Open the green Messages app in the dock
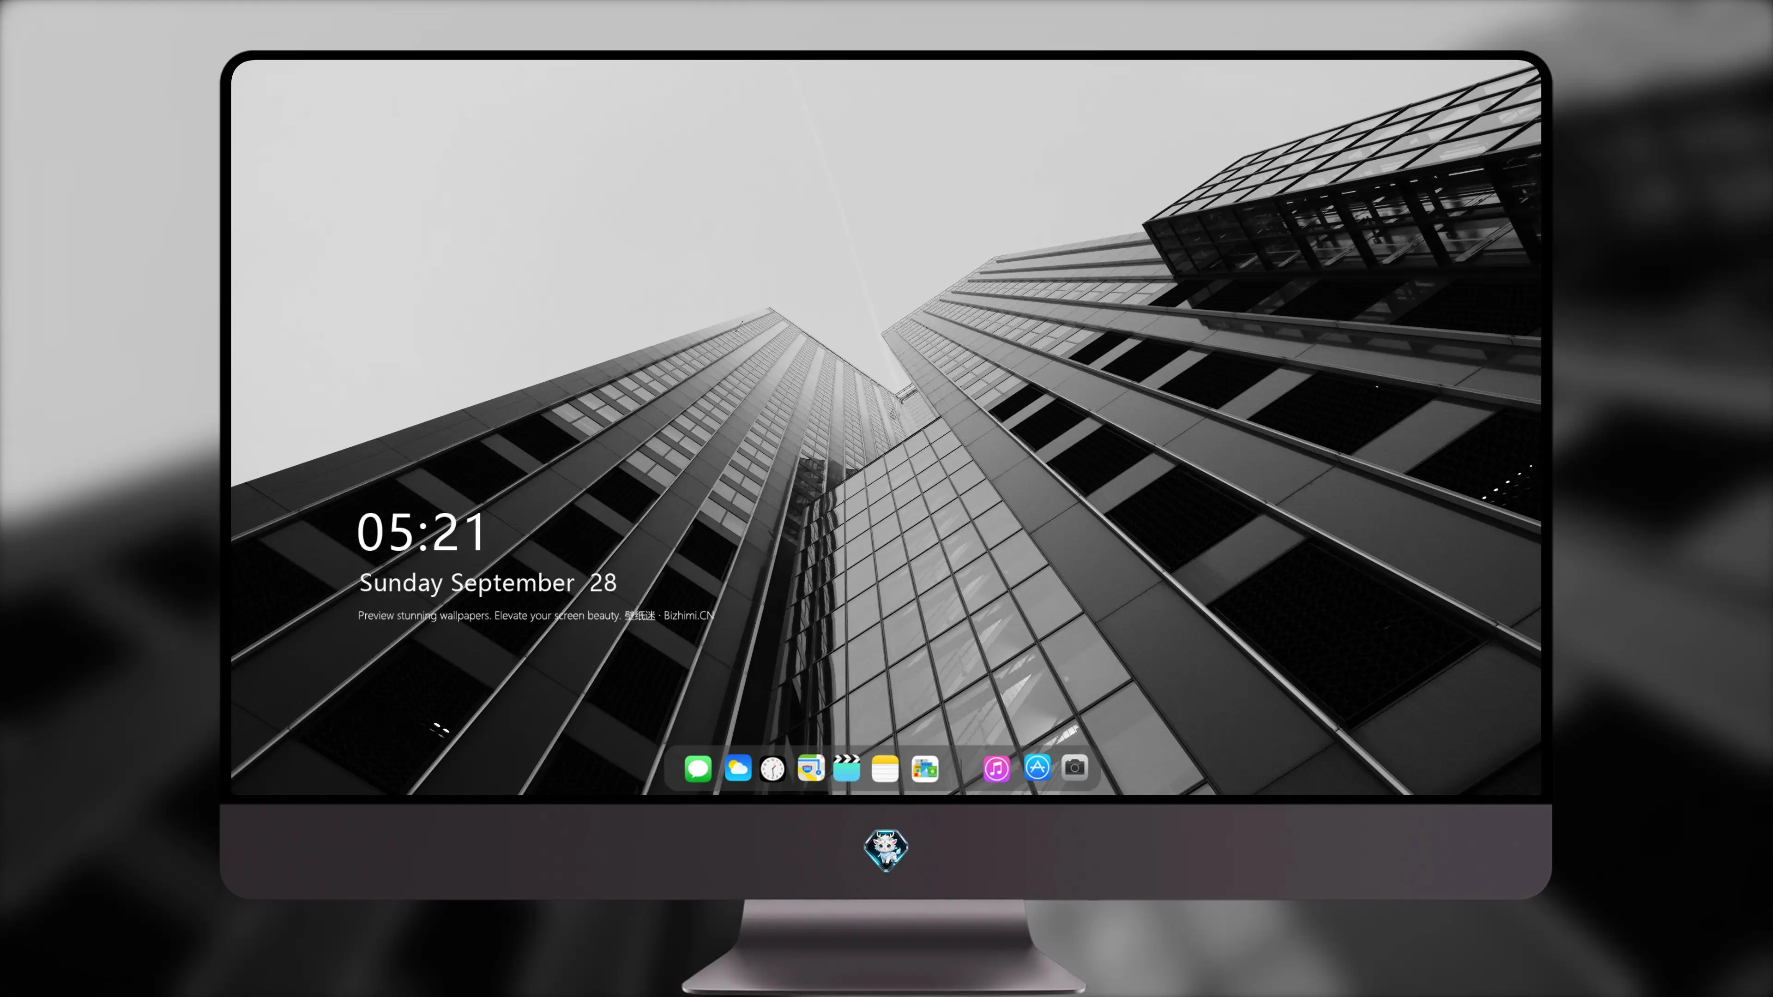This screenshot has height=997, width=1773. pyautogui.click(x=698, y=768)
